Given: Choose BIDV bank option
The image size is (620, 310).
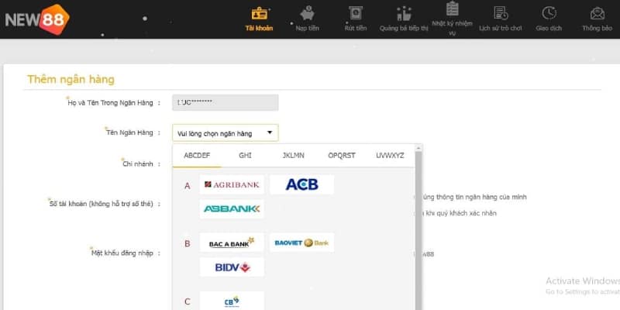Looking at the screenshot, I should point(232,267).
